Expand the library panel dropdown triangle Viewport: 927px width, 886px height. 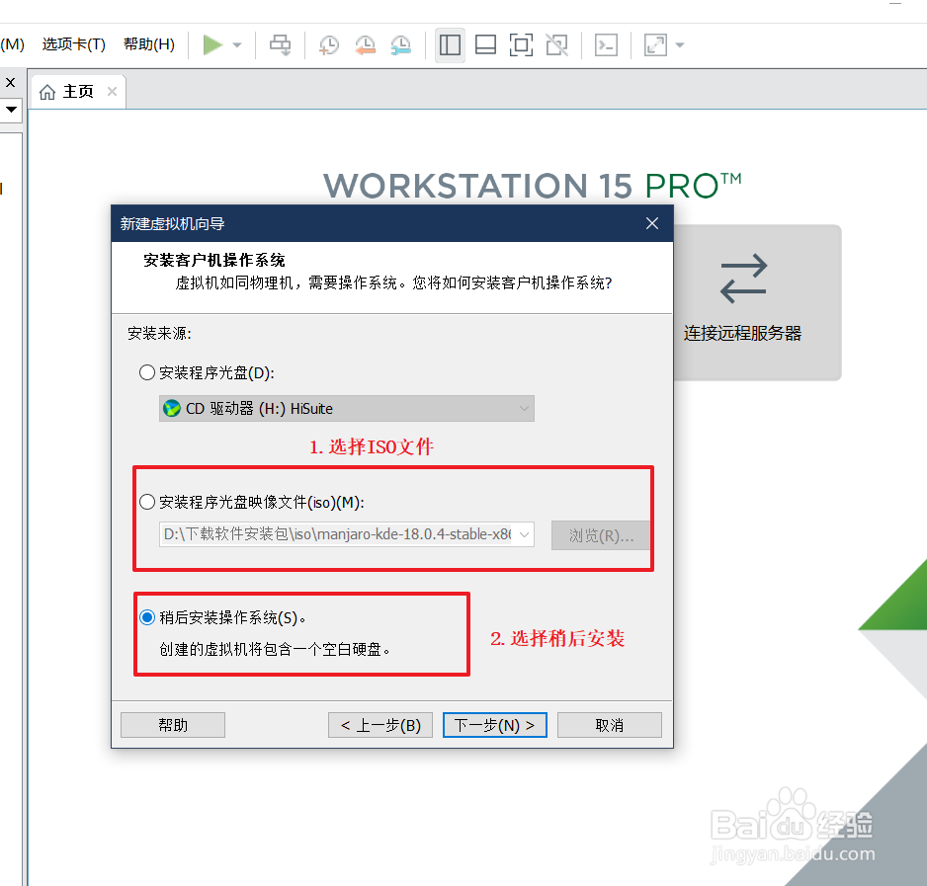pos(11,110)
